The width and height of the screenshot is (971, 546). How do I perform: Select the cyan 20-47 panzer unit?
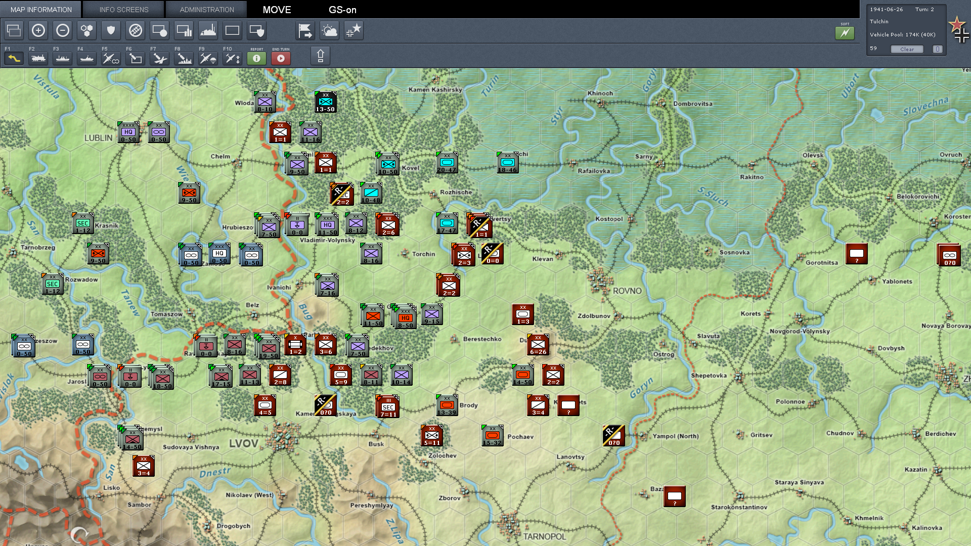click(x=447, y=163)
